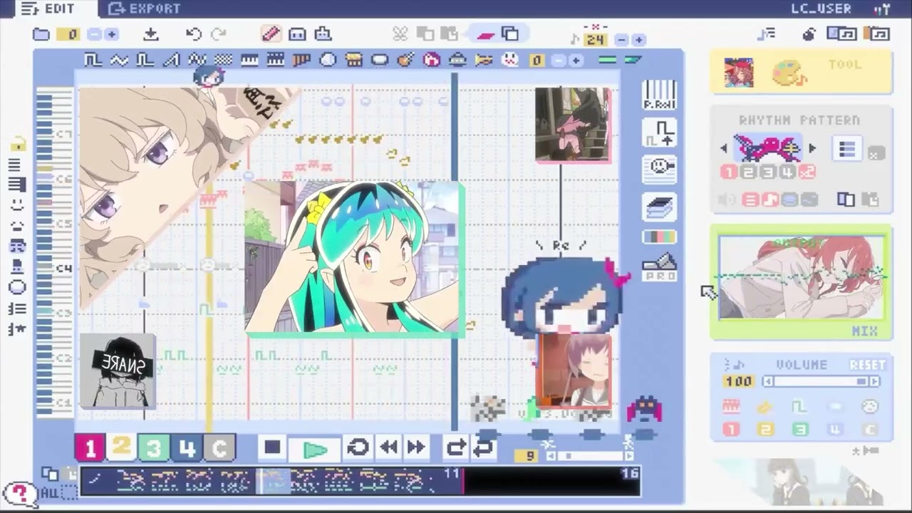The height and width of the screenshot is (513, 912).
Task: Choose the noise checkered instrument
Action: [x=223, y=60]
